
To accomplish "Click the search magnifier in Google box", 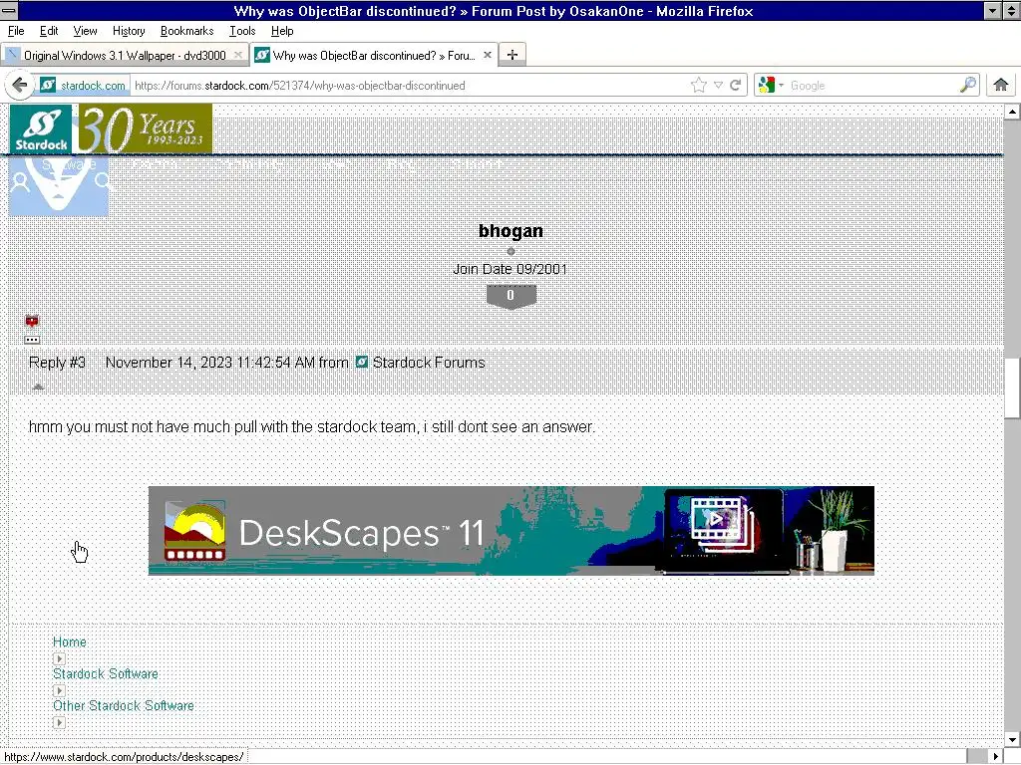I will pos(968,85).
